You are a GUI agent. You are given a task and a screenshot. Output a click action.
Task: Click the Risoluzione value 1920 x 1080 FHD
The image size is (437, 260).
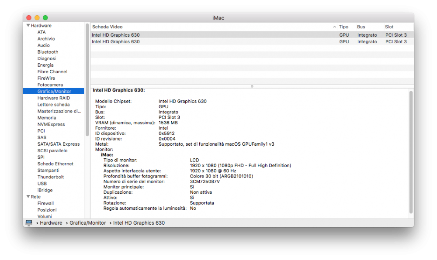point(240,165)
